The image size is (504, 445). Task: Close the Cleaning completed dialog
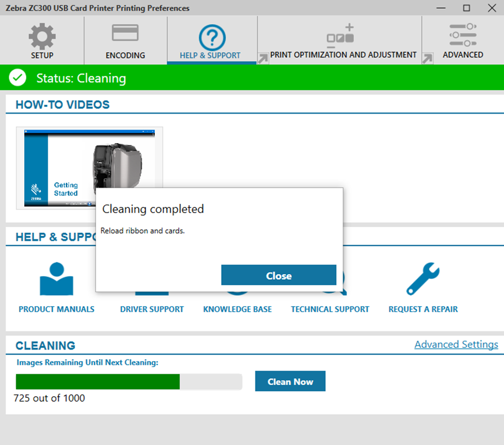[278, 275]
